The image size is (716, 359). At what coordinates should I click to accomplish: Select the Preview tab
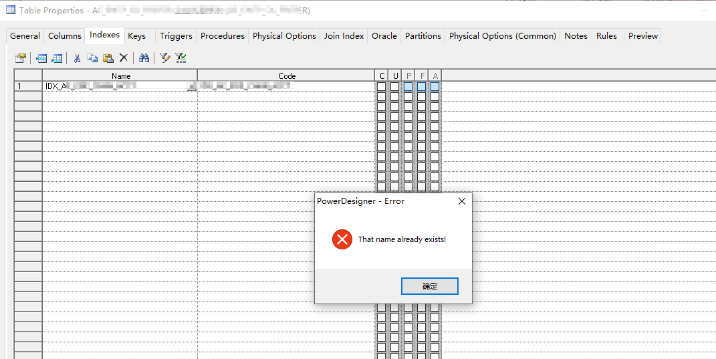[x=642, y=36]
